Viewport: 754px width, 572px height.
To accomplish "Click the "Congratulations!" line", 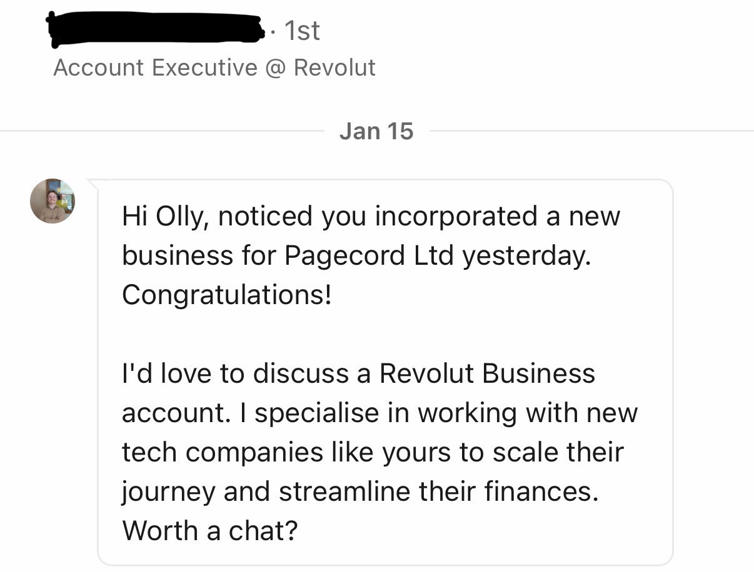I will pos(226,295).
